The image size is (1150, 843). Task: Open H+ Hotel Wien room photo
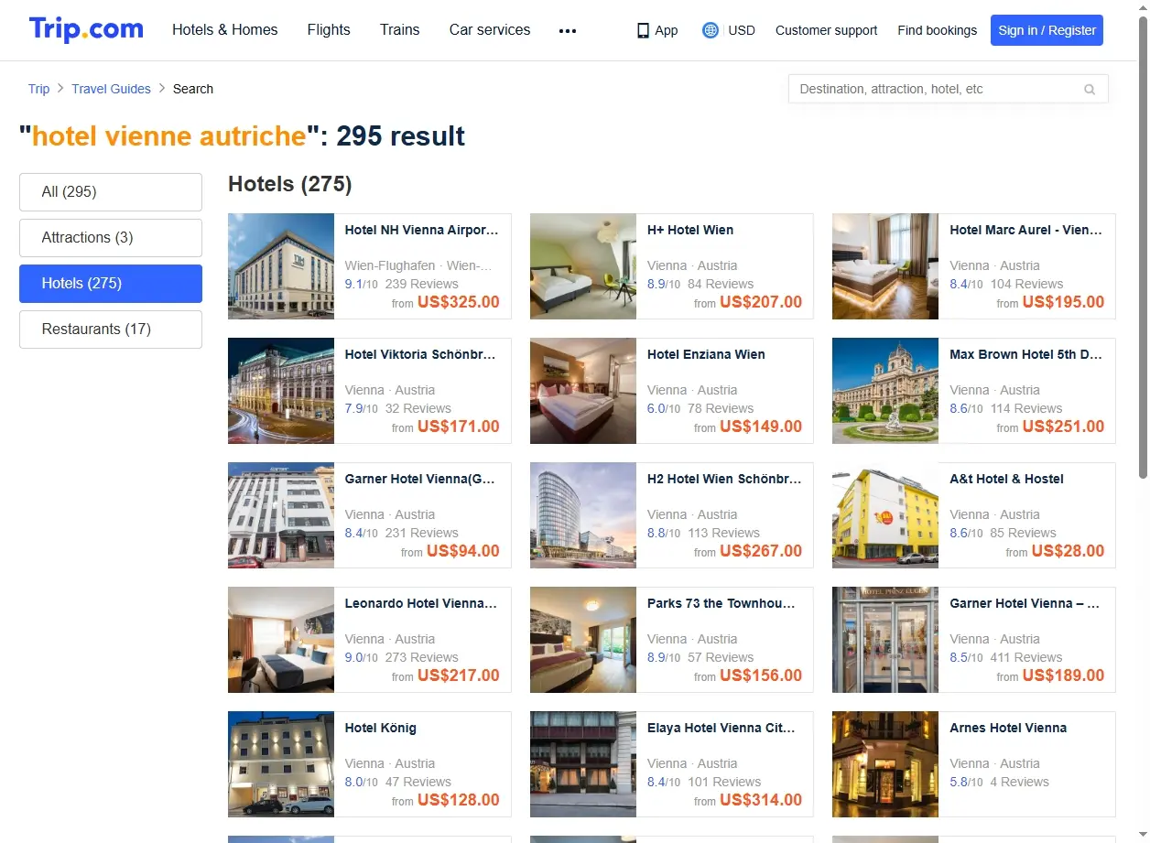coord(583,266)
